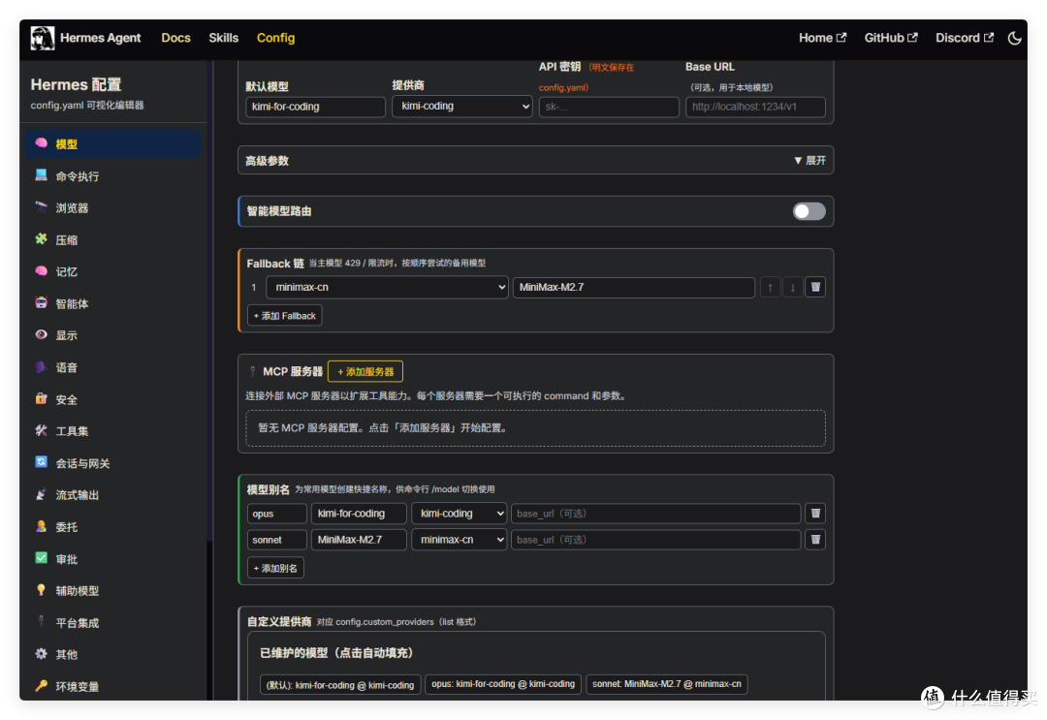Click the key icon next to 环境变量

click(42, 685)
